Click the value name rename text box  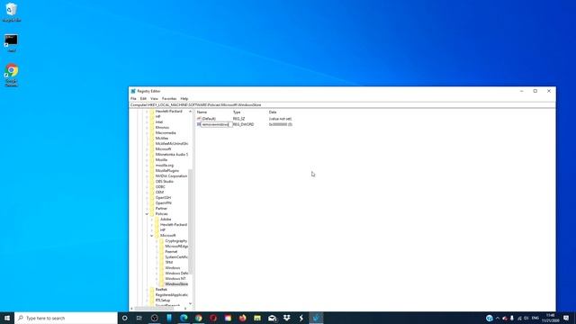(216, 124)
